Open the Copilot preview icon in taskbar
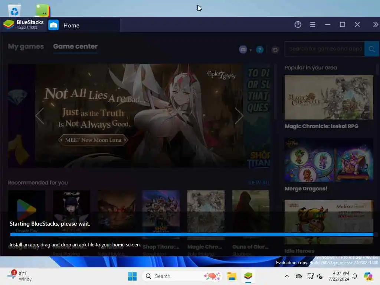This screenshot has height=285, width=380. (368, 276)
